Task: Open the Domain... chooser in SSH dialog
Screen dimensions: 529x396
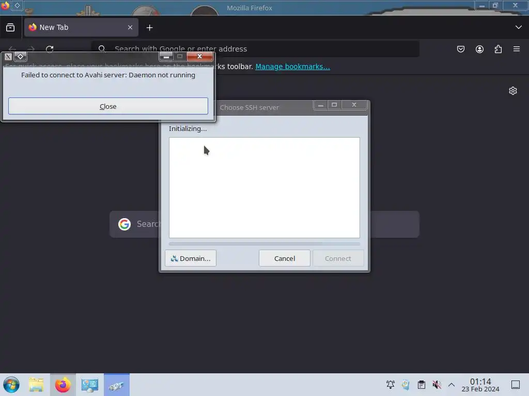Action: point(190,258)
